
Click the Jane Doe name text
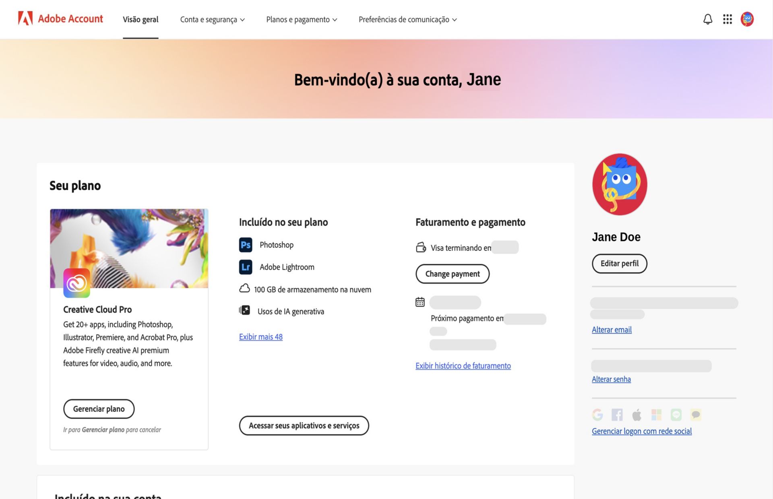[x=616, y=237]
